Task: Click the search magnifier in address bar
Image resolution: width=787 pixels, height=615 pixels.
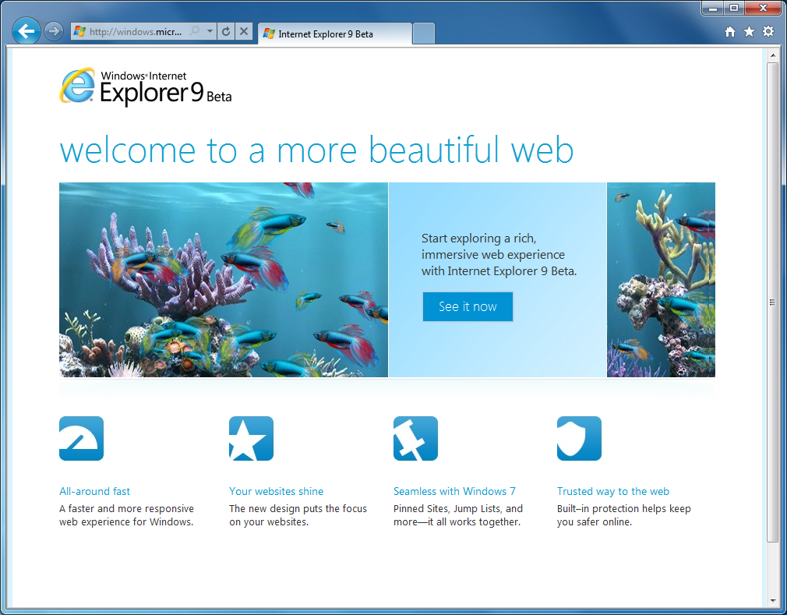Action: click(x=194, y=31)
